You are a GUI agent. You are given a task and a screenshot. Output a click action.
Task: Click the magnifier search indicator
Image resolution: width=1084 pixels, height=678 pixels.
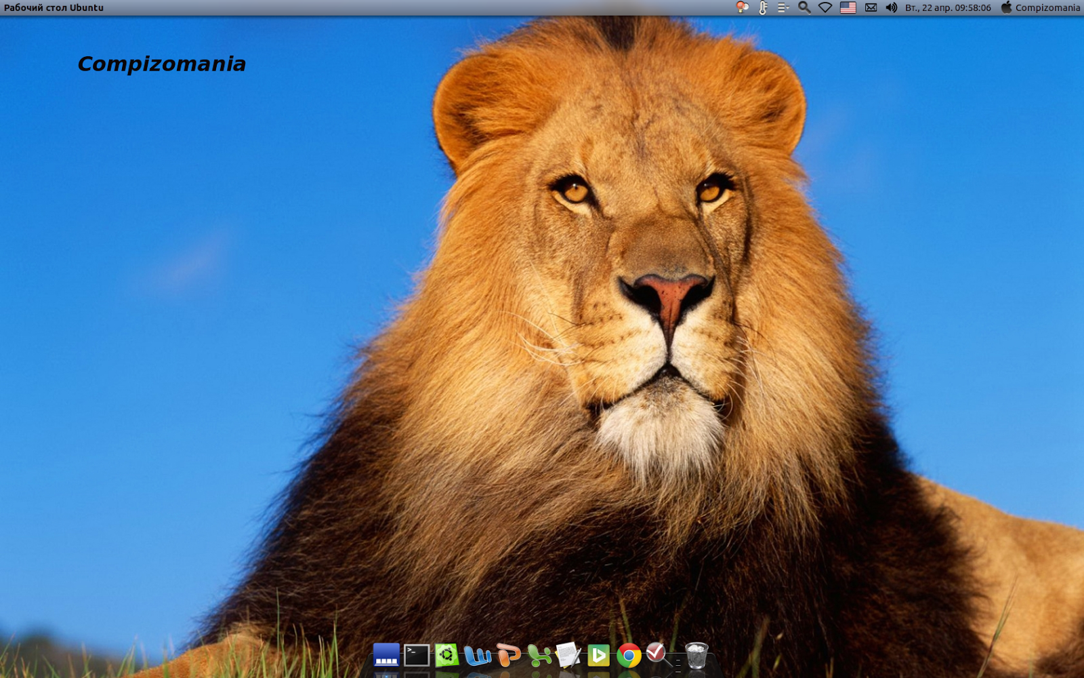pyautogui.click(x=804, y=7)
